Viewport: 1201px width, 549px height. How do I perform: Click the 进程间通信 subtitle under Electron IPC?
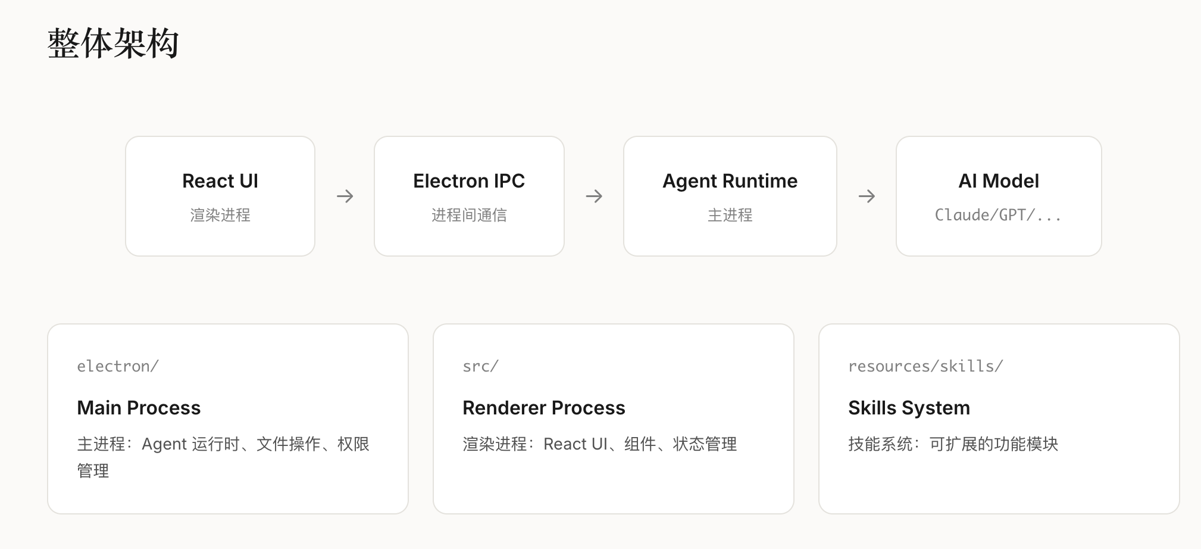[x=469, y=215]
